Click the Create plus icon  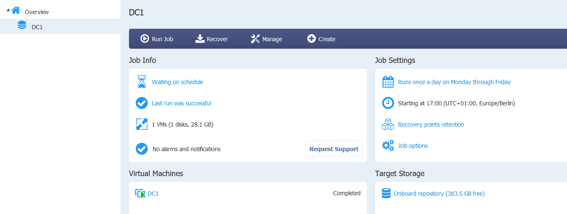pos(312,39)
